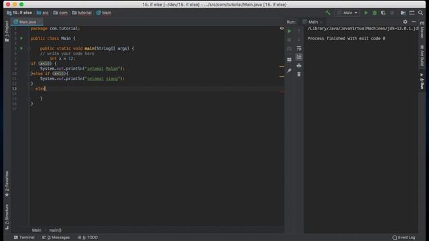Rerun Main in the Run panel
Viewport: 429px width, 241px height.
click(x=289, y=31)
